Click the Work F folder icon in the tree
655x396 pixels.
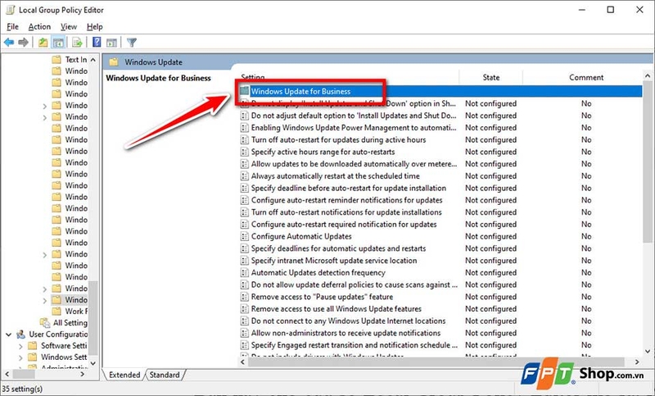coord(56,311)
